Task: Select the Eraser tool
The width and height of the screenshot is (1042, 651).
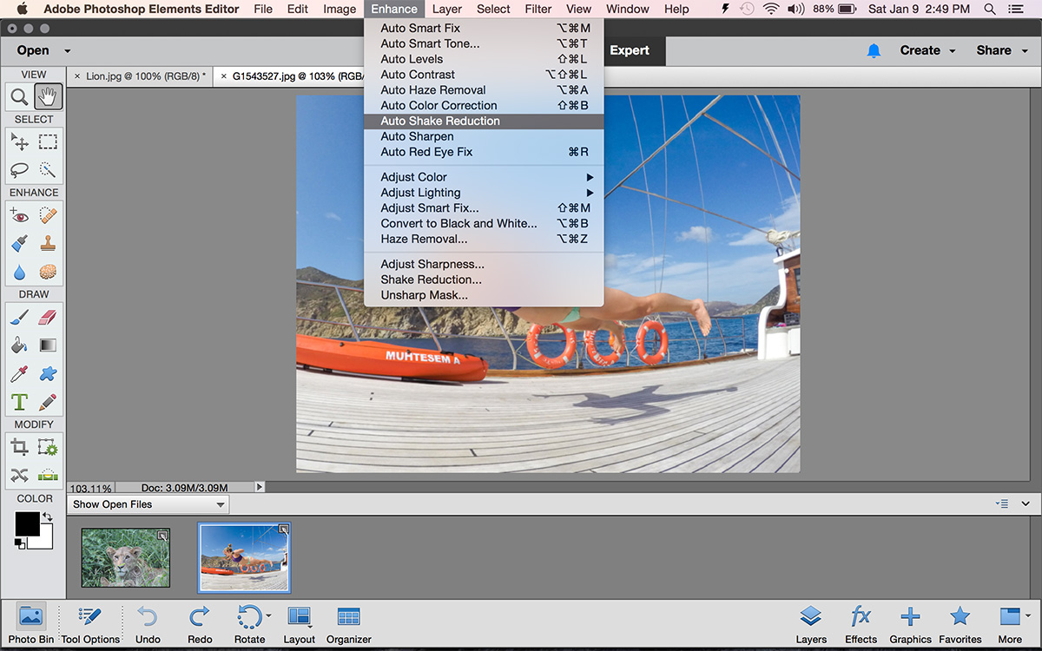Action: [x=49, y=317]
